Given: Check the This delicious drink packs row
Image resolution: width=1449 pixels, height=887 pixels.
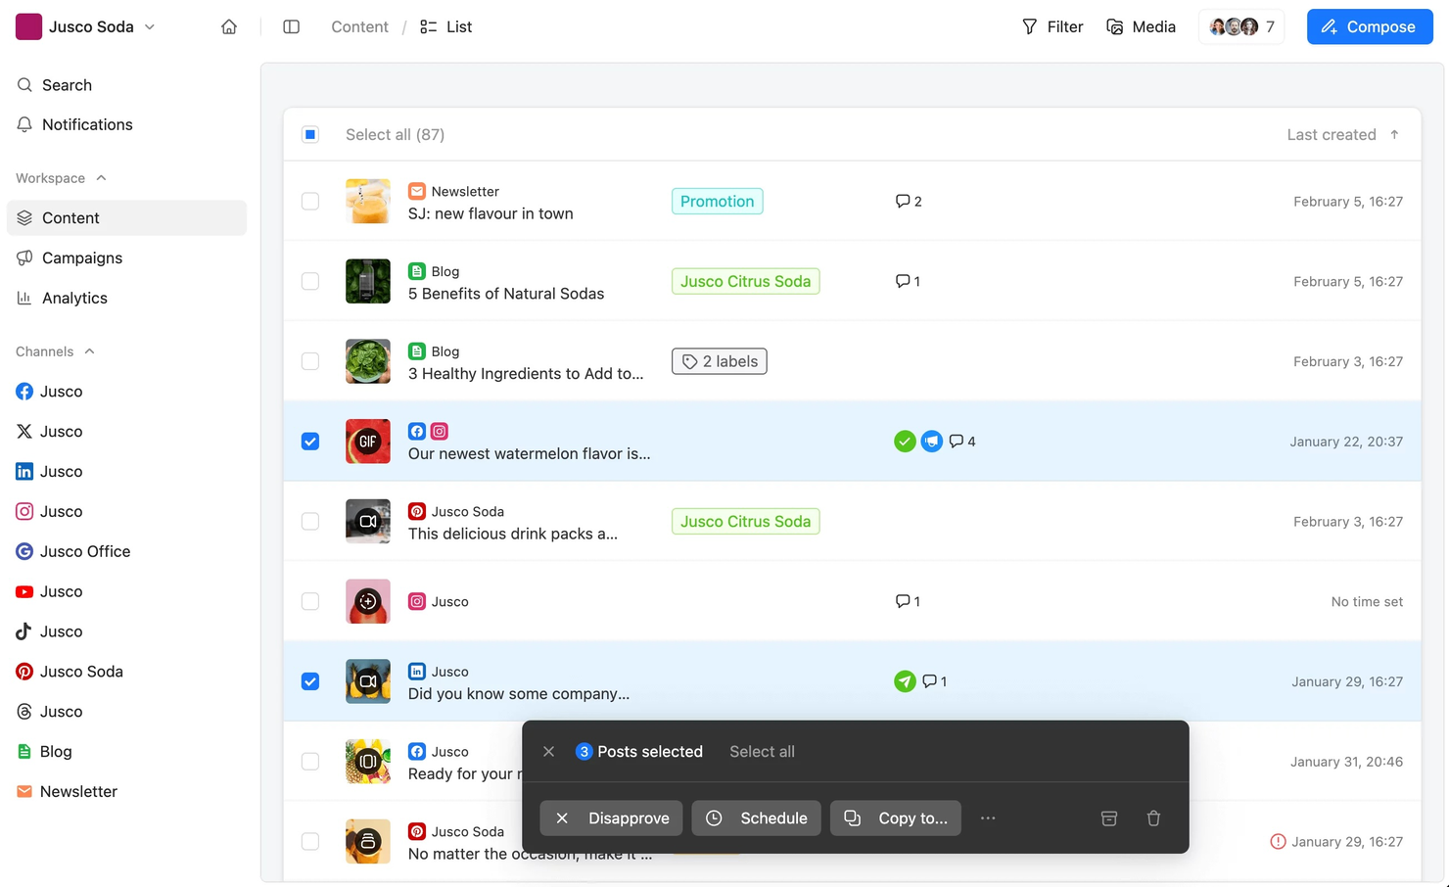Looking at the screenshot, I should point(310,522).
